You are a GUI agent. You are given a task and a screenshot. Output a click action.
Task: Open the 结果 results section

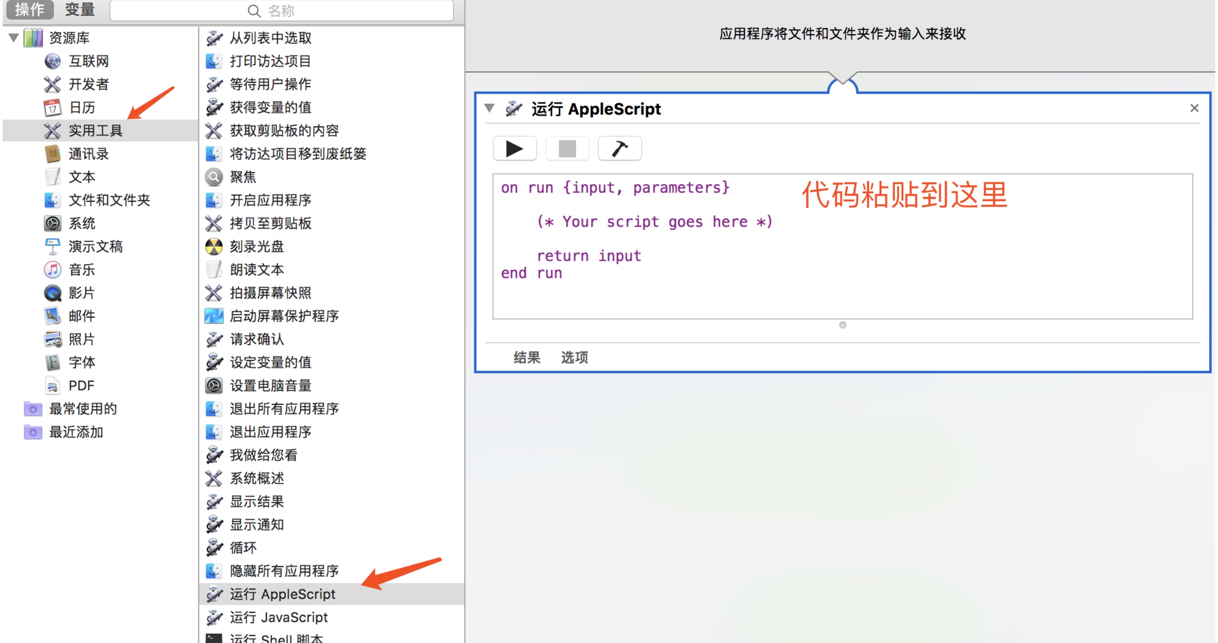coord(526,358)
